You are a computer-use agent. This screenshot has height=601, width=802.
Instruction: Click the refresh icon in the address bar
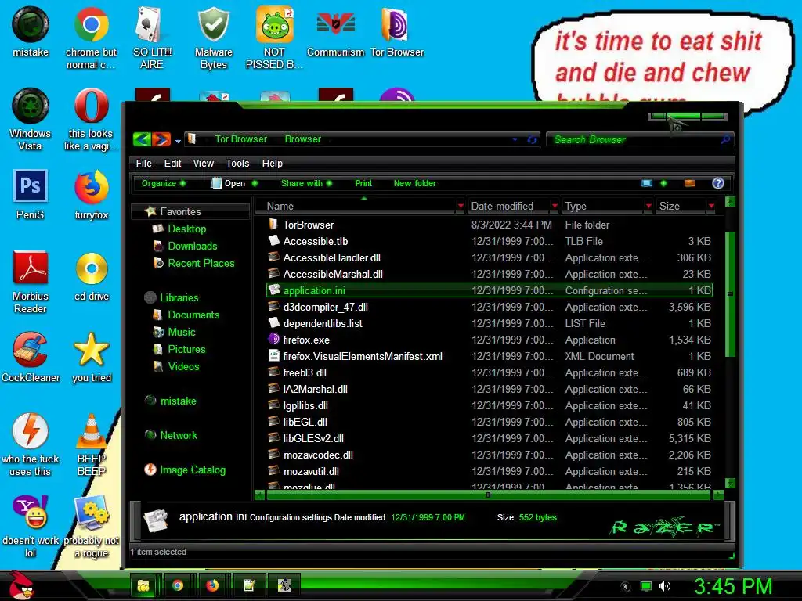pos(532,139)
